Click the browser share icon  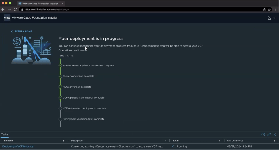[x=264, y=9]
